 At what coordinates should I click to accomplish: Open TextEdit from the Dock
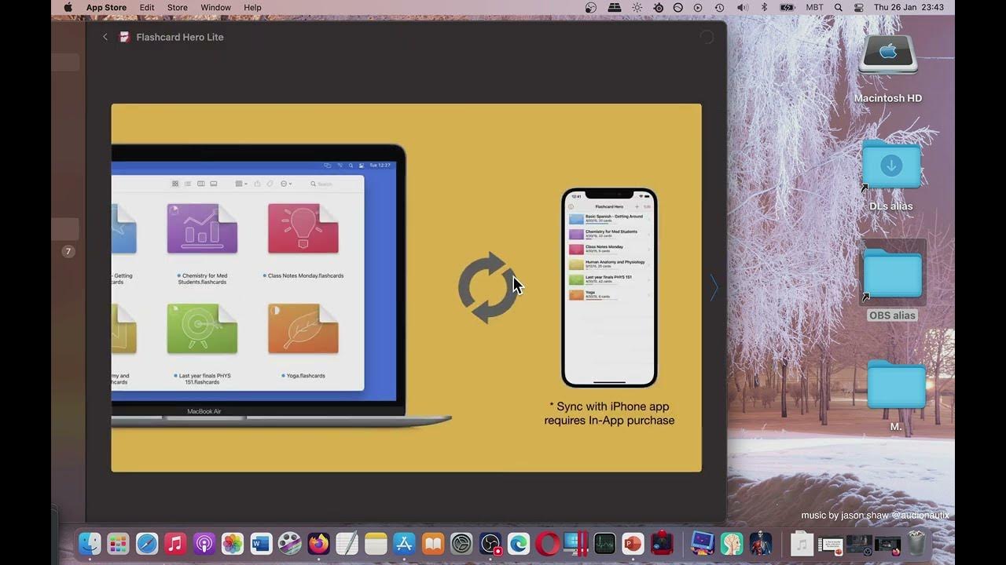(x=347, y=543)
